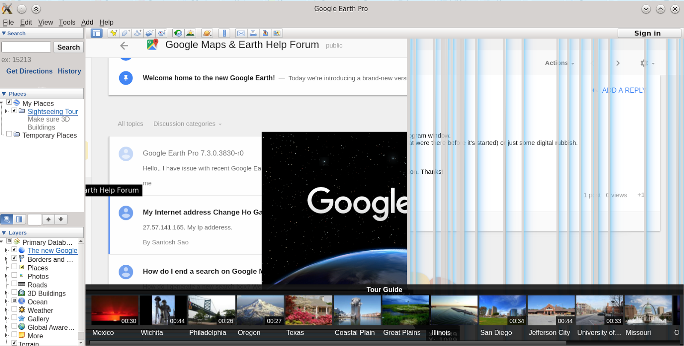Click the History link
Screen dimensions: 684x346
coord(69,71)
